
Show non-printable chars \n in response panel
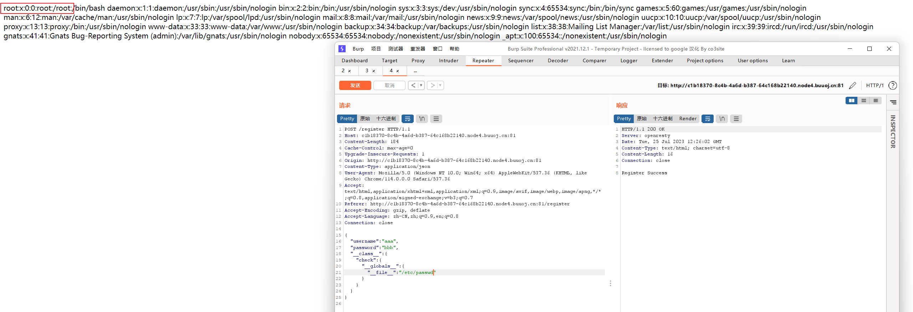[722, 119]
